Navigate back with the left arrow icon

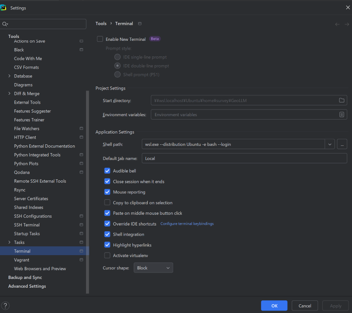(337, 24)
